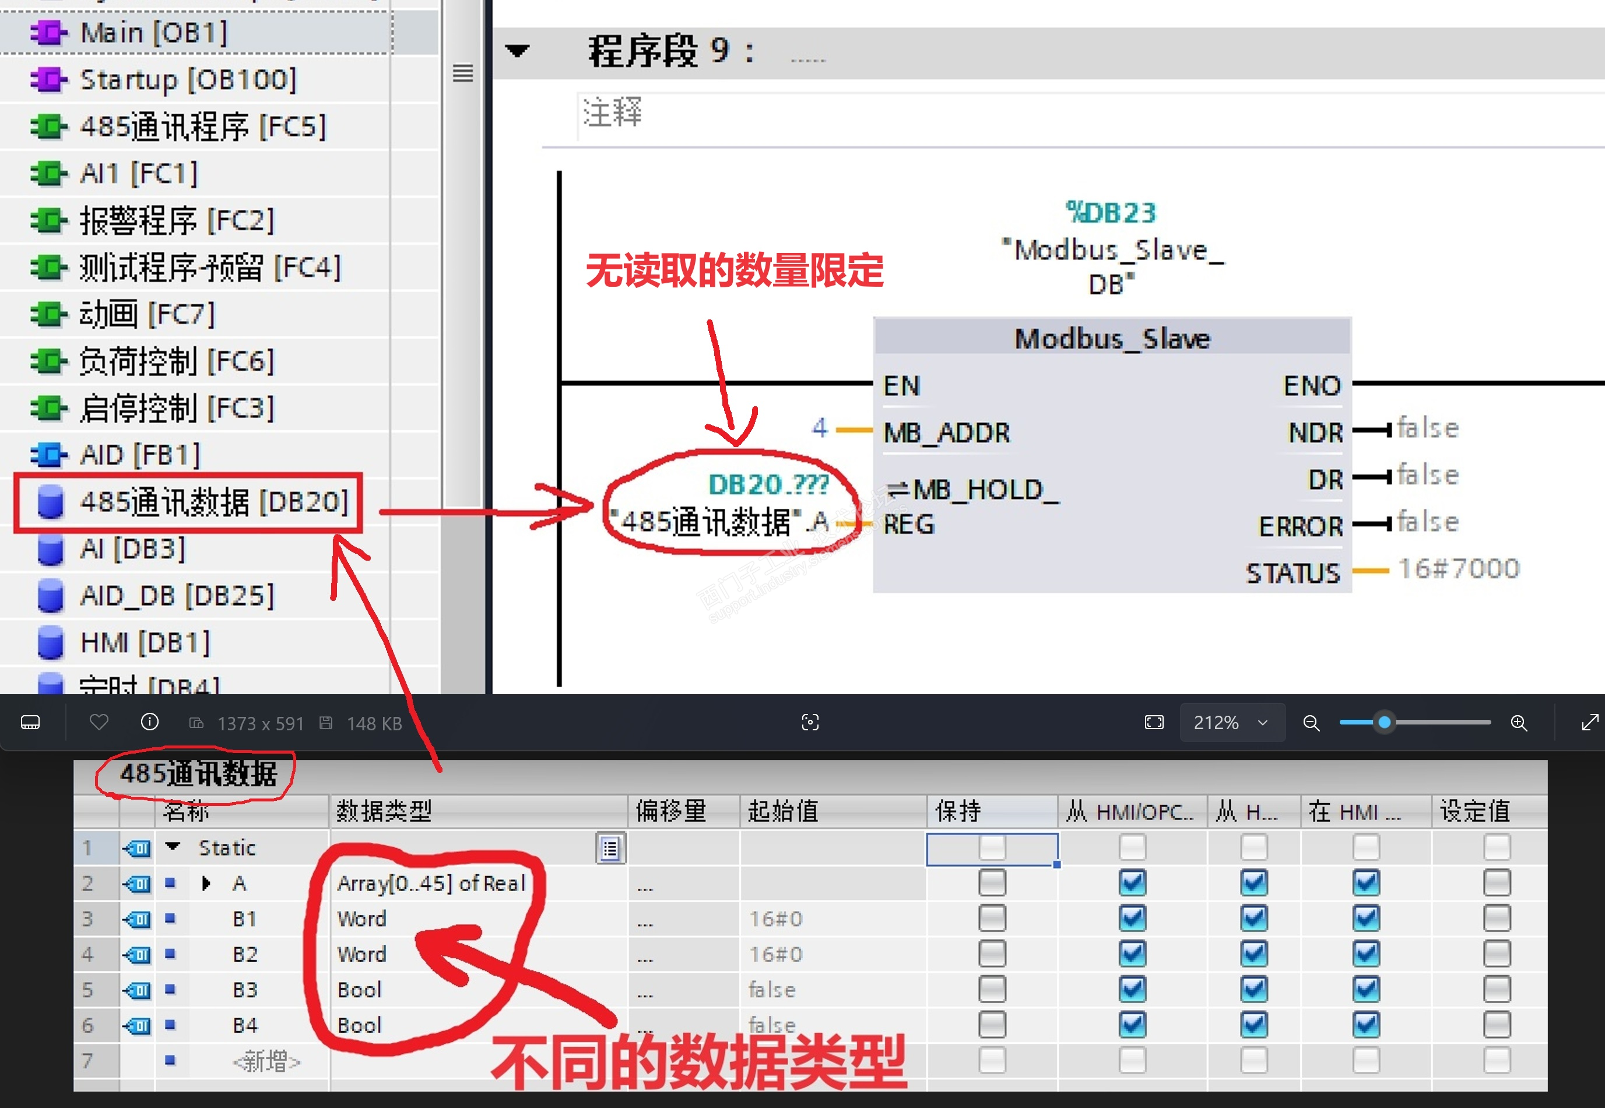Open the file info icon
The height and width of the screenshot is (1108, 1605).
[x=149, y=723]
